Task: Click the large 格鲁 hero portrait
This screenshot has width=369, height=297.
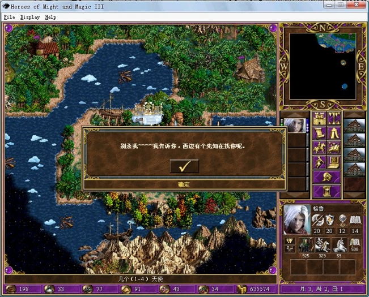Action: pyautogui.click(x=297, y=219)
